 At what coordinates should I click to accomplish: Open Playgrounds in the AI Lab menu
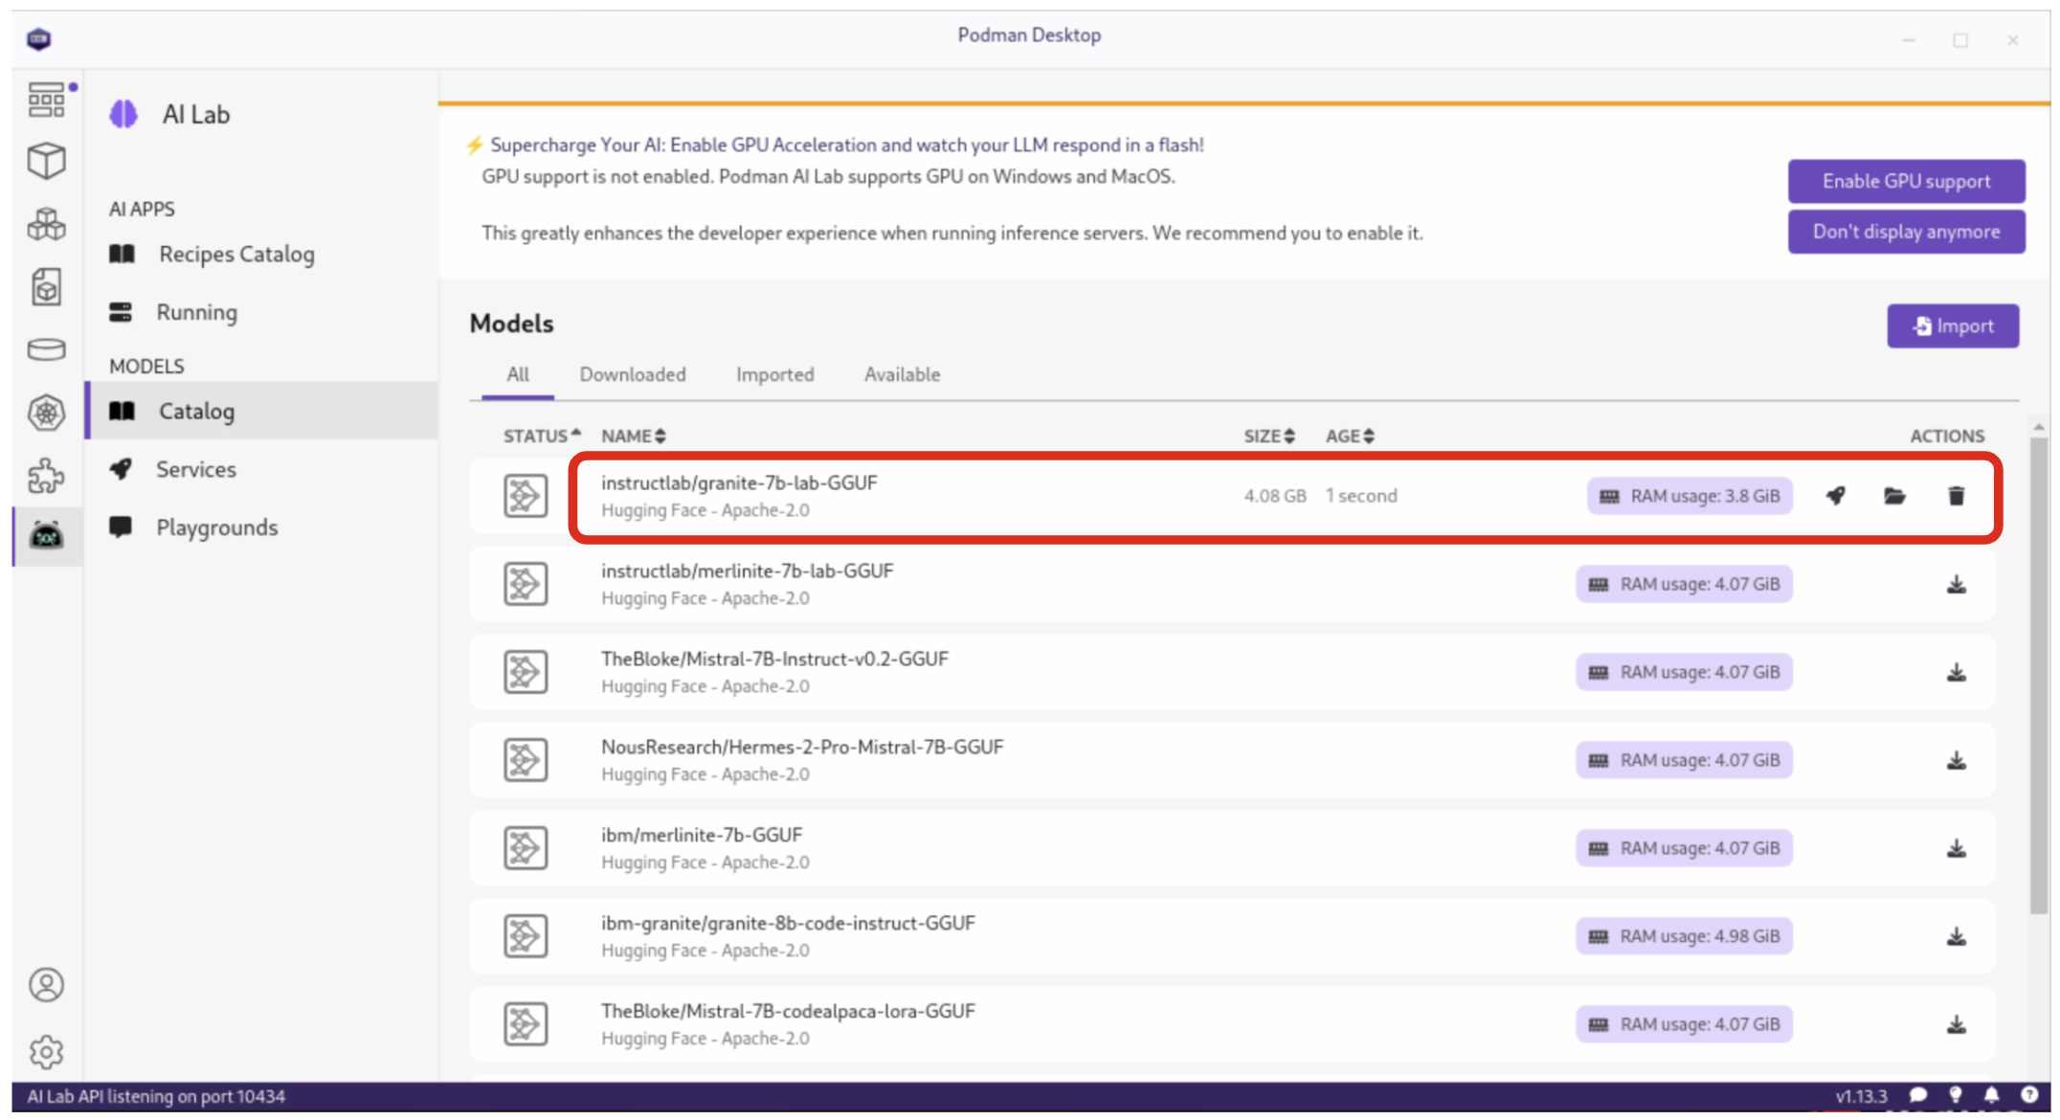point(216,527)
